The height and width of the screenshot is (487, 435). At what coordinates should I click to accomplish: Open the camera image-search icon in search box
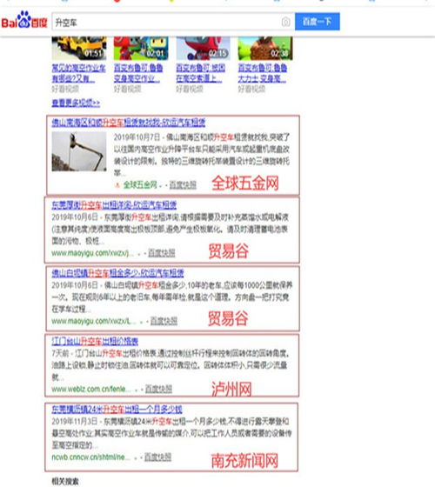286,22
